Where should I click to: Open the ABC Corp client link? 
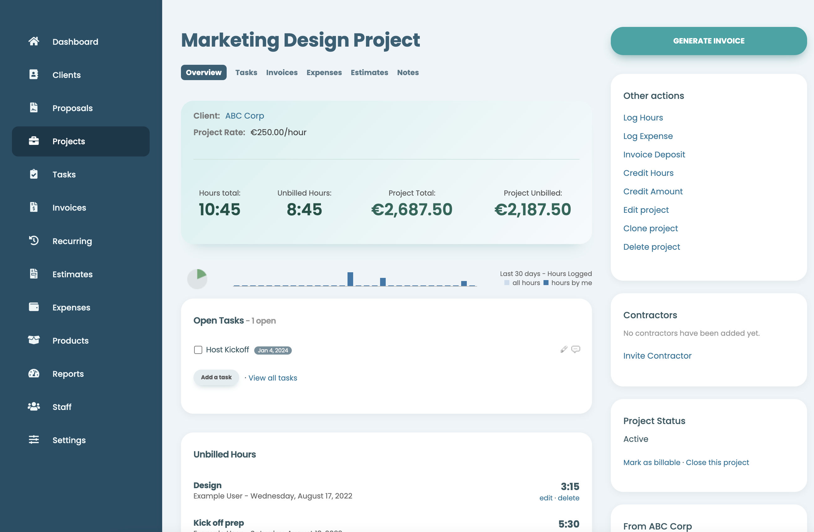coord(245,115)
